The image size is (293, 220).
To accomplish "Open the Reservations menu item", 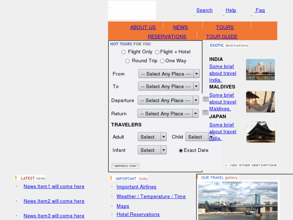I will 167,36.
